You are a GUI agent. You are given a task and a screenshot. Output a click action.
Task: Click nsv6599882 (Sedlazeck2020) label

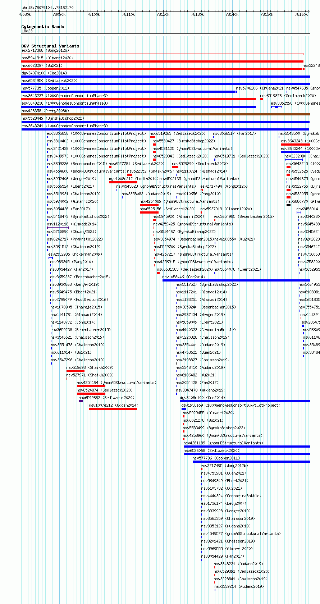point(107,398)
